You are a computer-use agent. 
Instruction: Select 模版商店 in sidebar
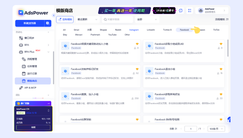click(x=33, y=81)
